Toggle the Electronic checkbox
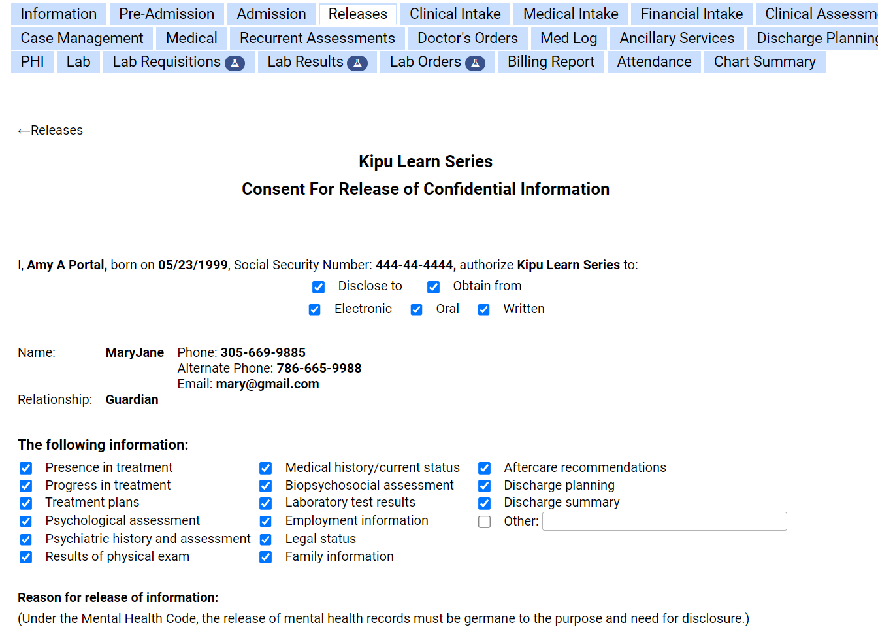Image resolution: width=878 pixels, height=634 pixels. click(314, 310)
